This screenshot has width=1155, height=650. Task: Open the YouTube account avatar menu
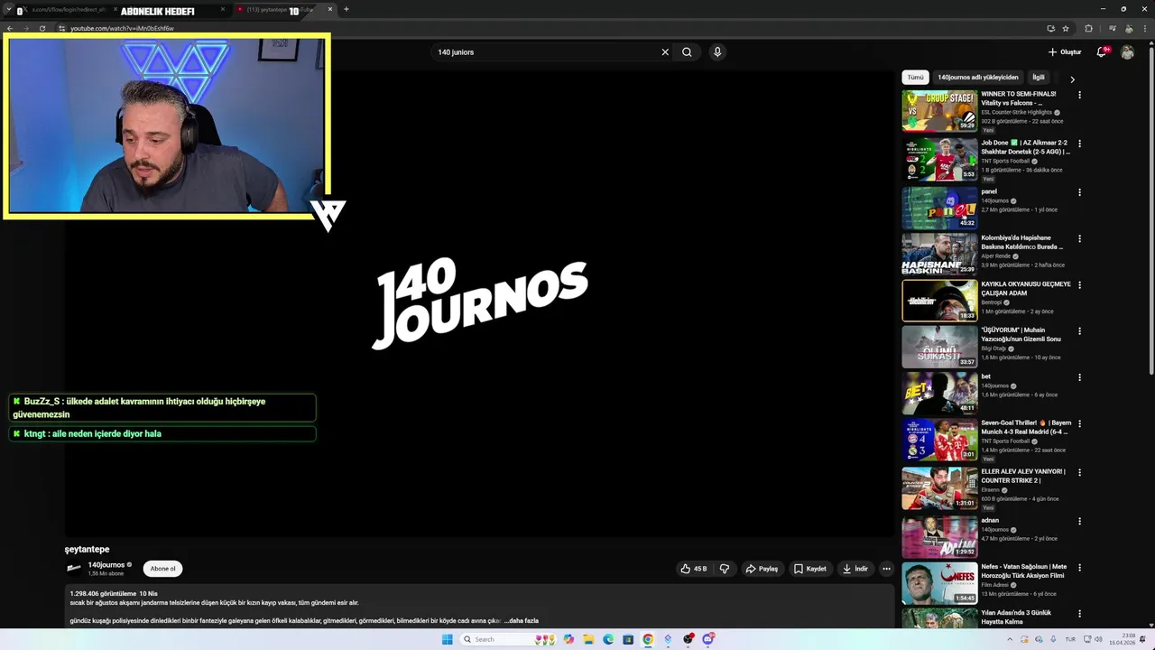(1127, 52)
